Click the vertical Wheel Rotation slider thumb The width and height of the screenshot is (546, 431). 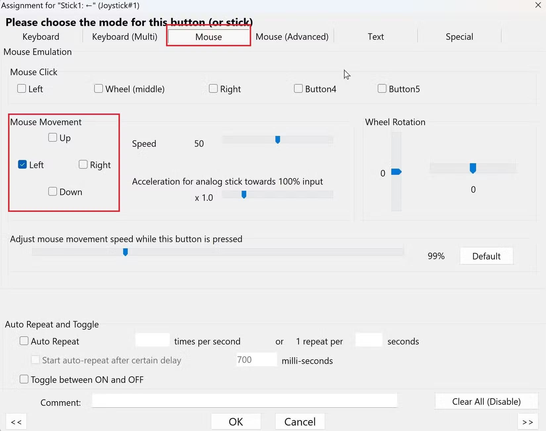click(396, 172)
